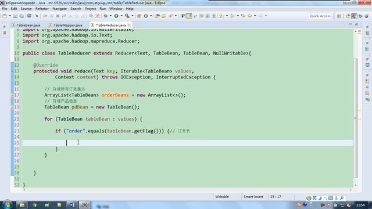Click the highlighted orderBeans variable

pos(115,95)
